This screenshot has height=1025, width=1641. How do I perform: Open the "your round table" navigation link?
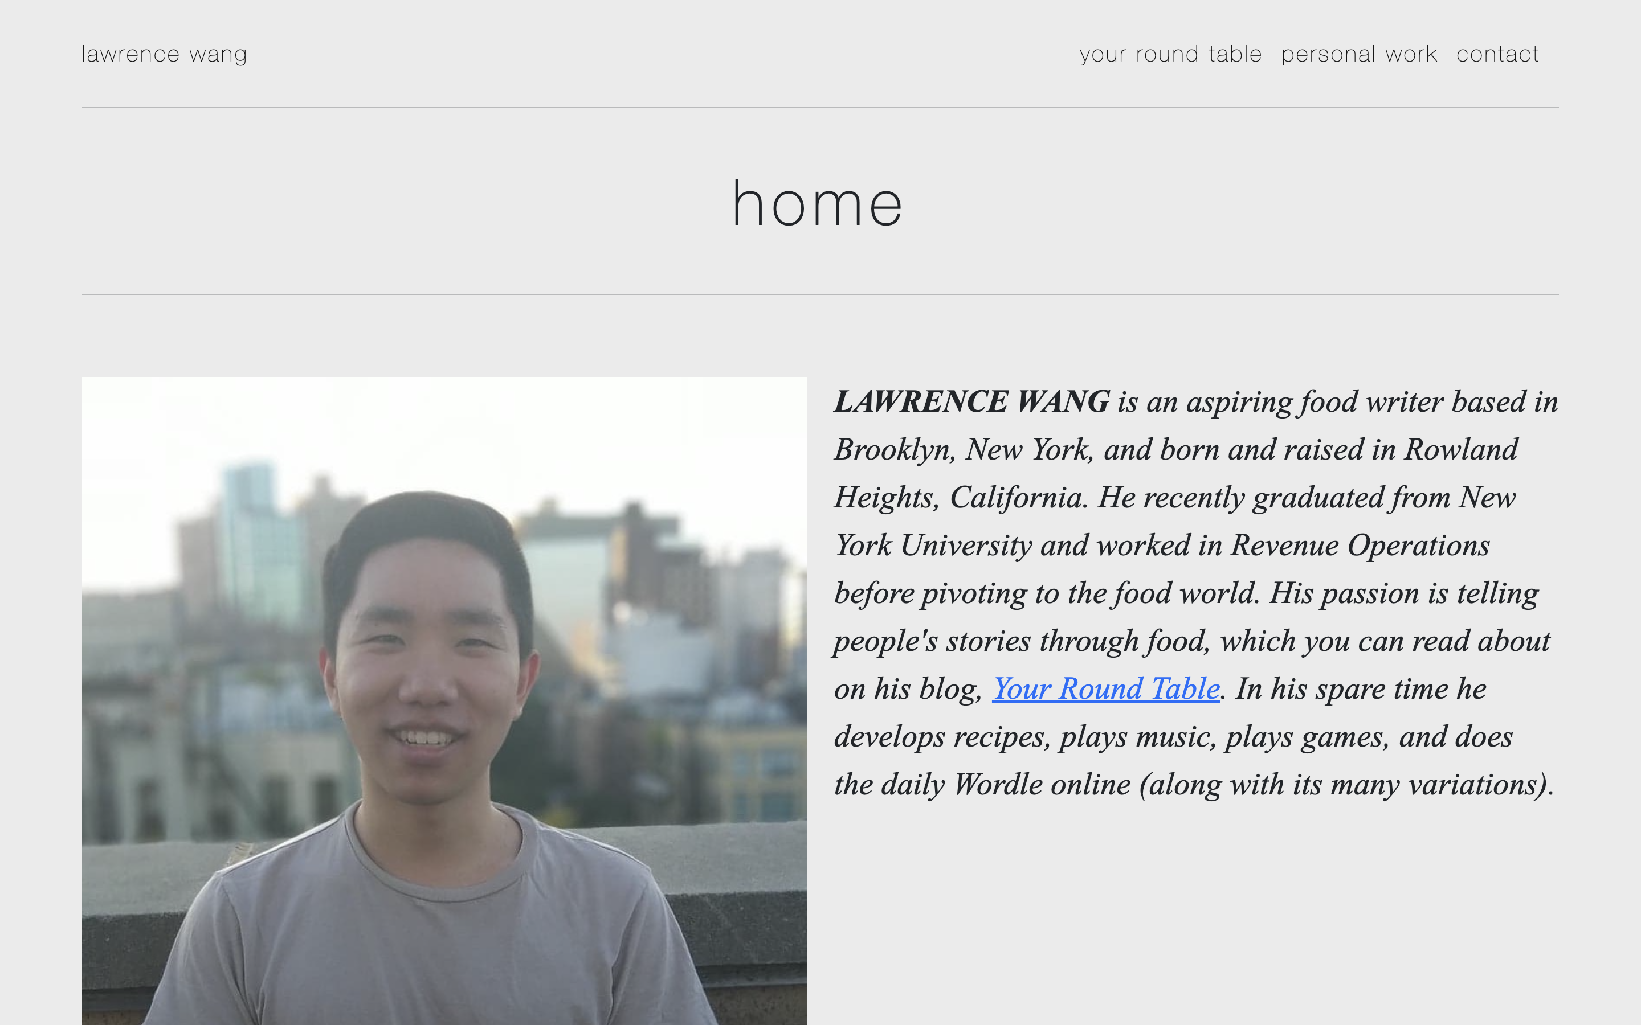coord(1170,54)
